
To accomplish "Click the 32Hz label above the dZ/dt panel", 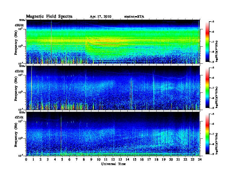I will pos(22,112).
